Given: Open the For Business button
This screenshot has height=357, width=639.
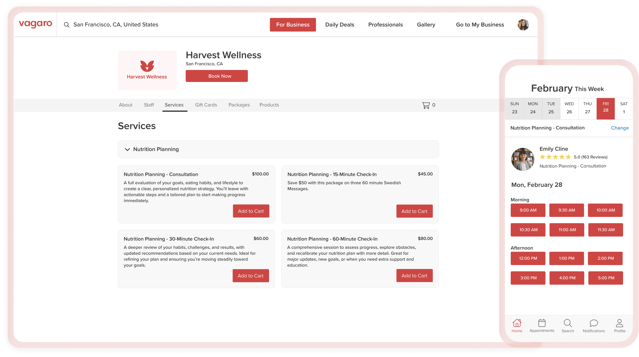Looking at the screenshot, I should (x=293, y=25).
